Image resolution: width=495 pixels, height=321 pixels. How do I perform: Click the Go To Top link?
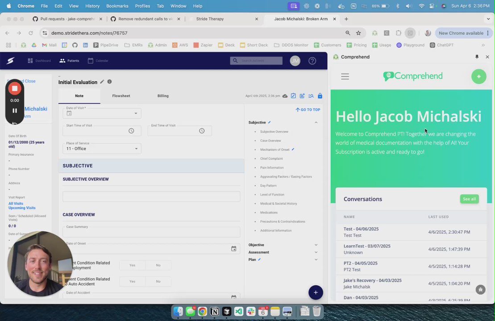coord(308,110)
